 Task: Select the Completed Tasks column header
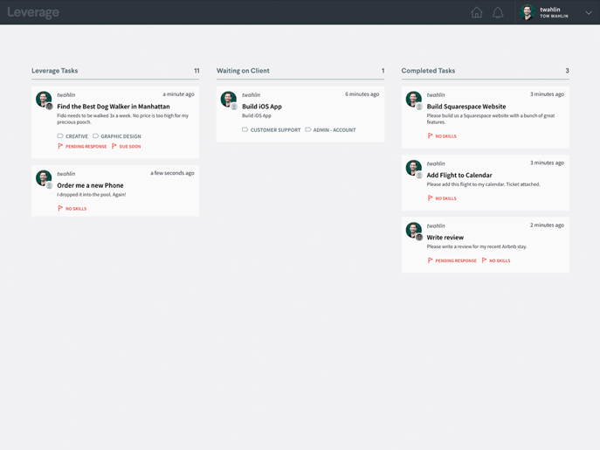[428, 71]
